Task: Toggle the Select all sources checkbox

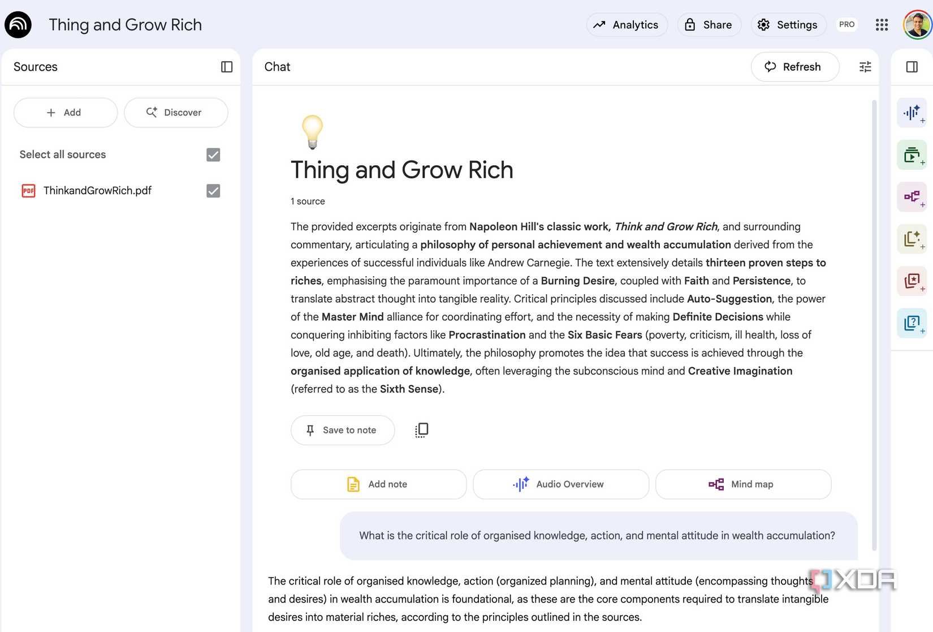Action: (213, 154)
